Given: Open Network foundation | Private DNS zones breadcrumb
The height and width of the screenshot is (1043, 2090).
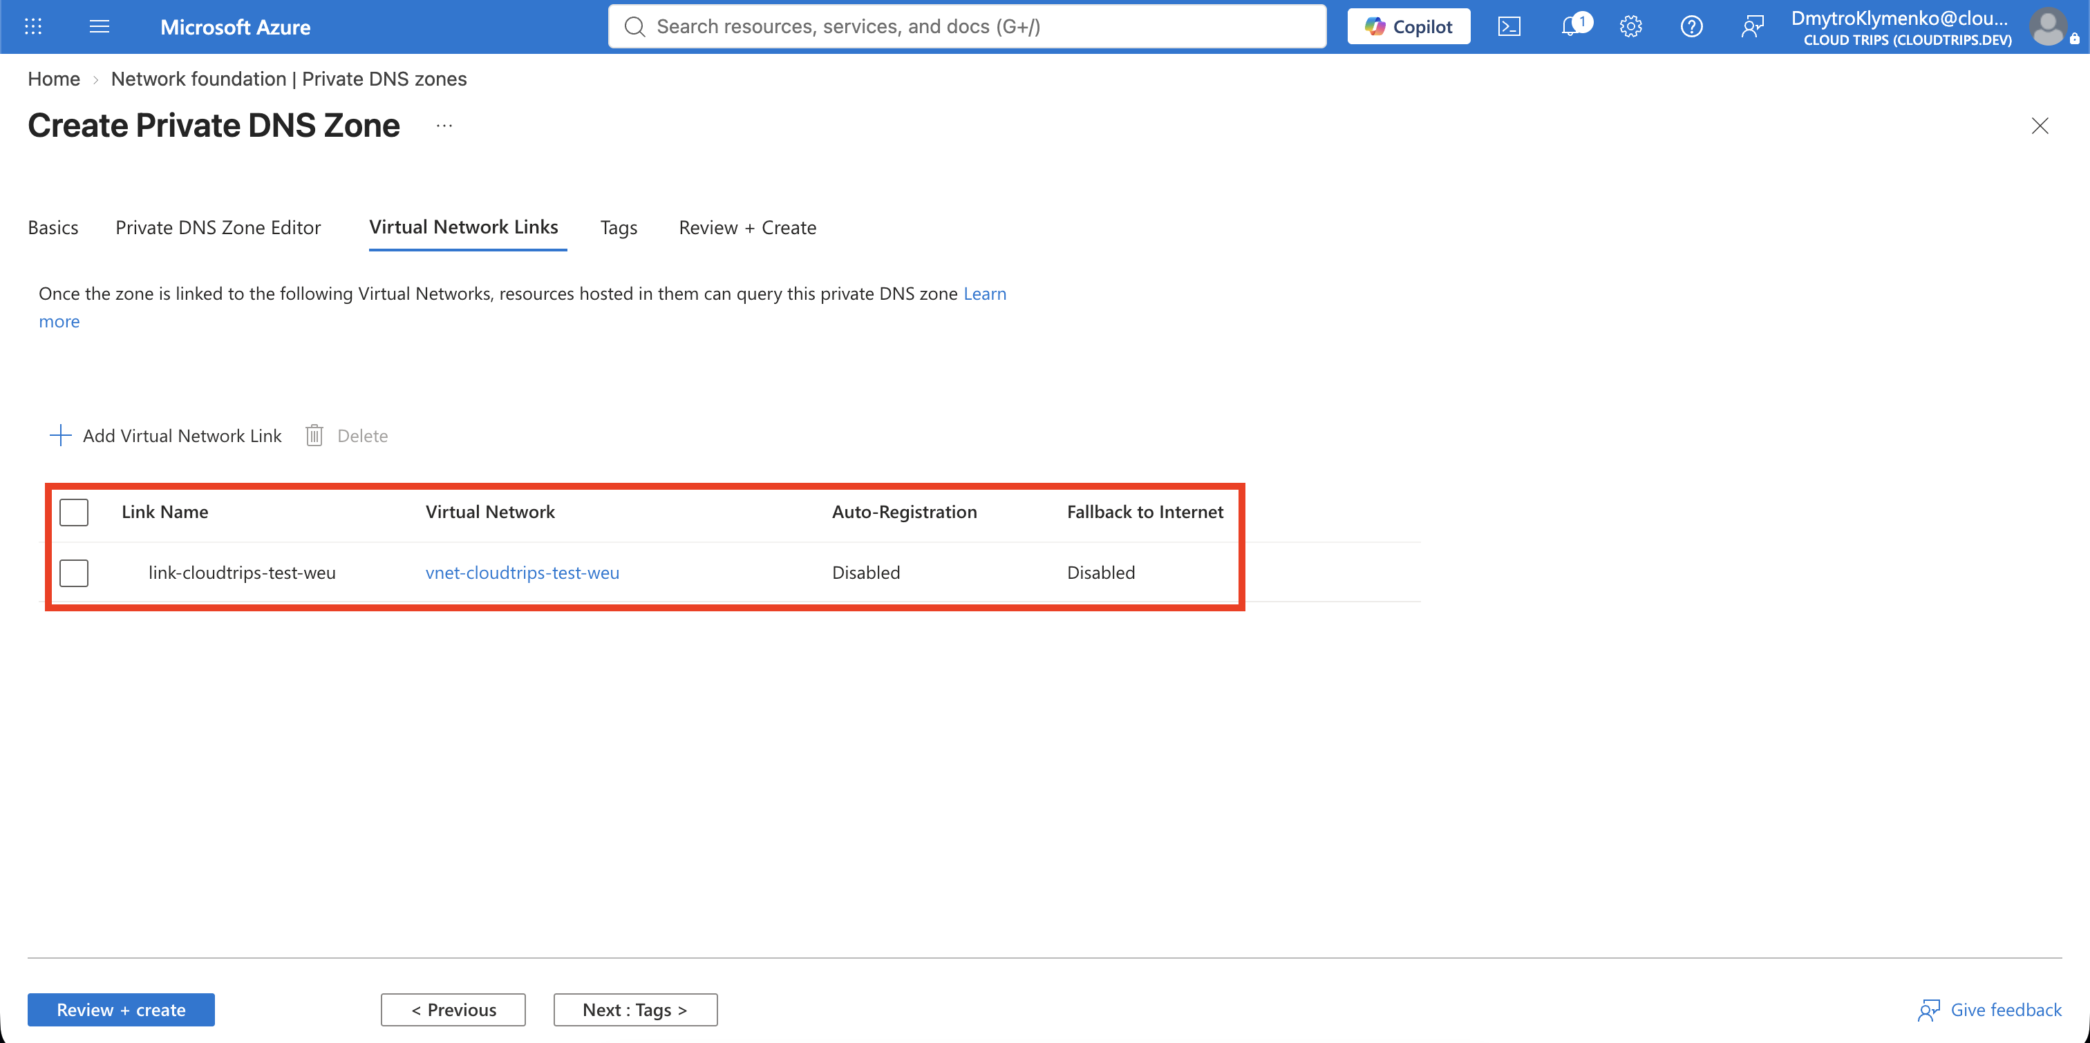Looking at the screenshot, I should click(x=289, y=79).
